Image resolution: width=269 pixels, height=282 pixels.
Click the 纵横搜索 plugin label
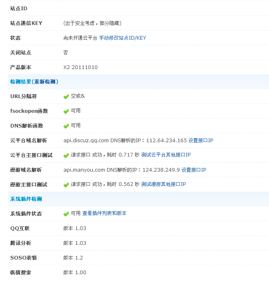point(20,273)
